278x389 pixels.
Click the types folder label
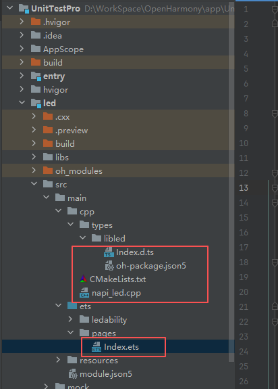[x=102, y=225]
